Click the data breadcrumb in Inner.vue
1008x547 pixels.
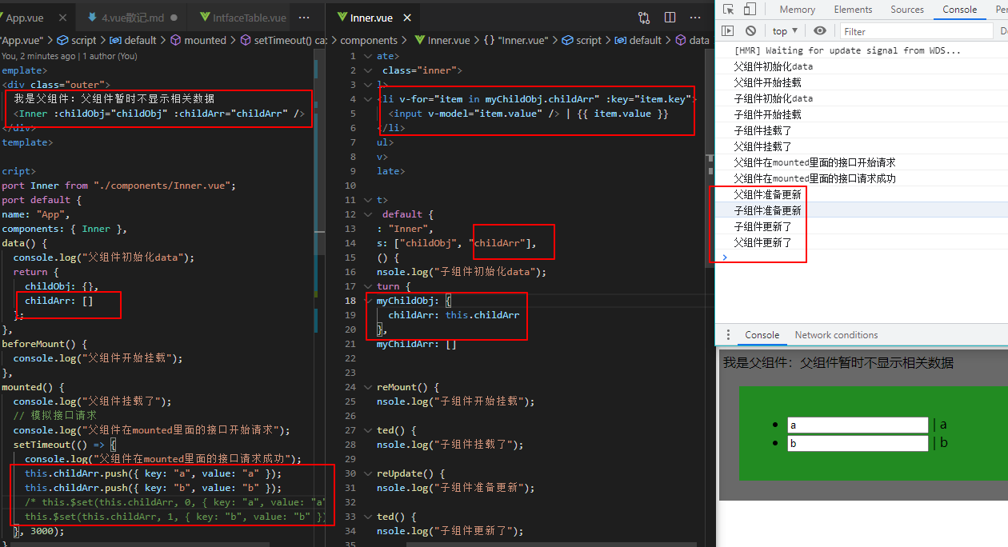[692, 40]
